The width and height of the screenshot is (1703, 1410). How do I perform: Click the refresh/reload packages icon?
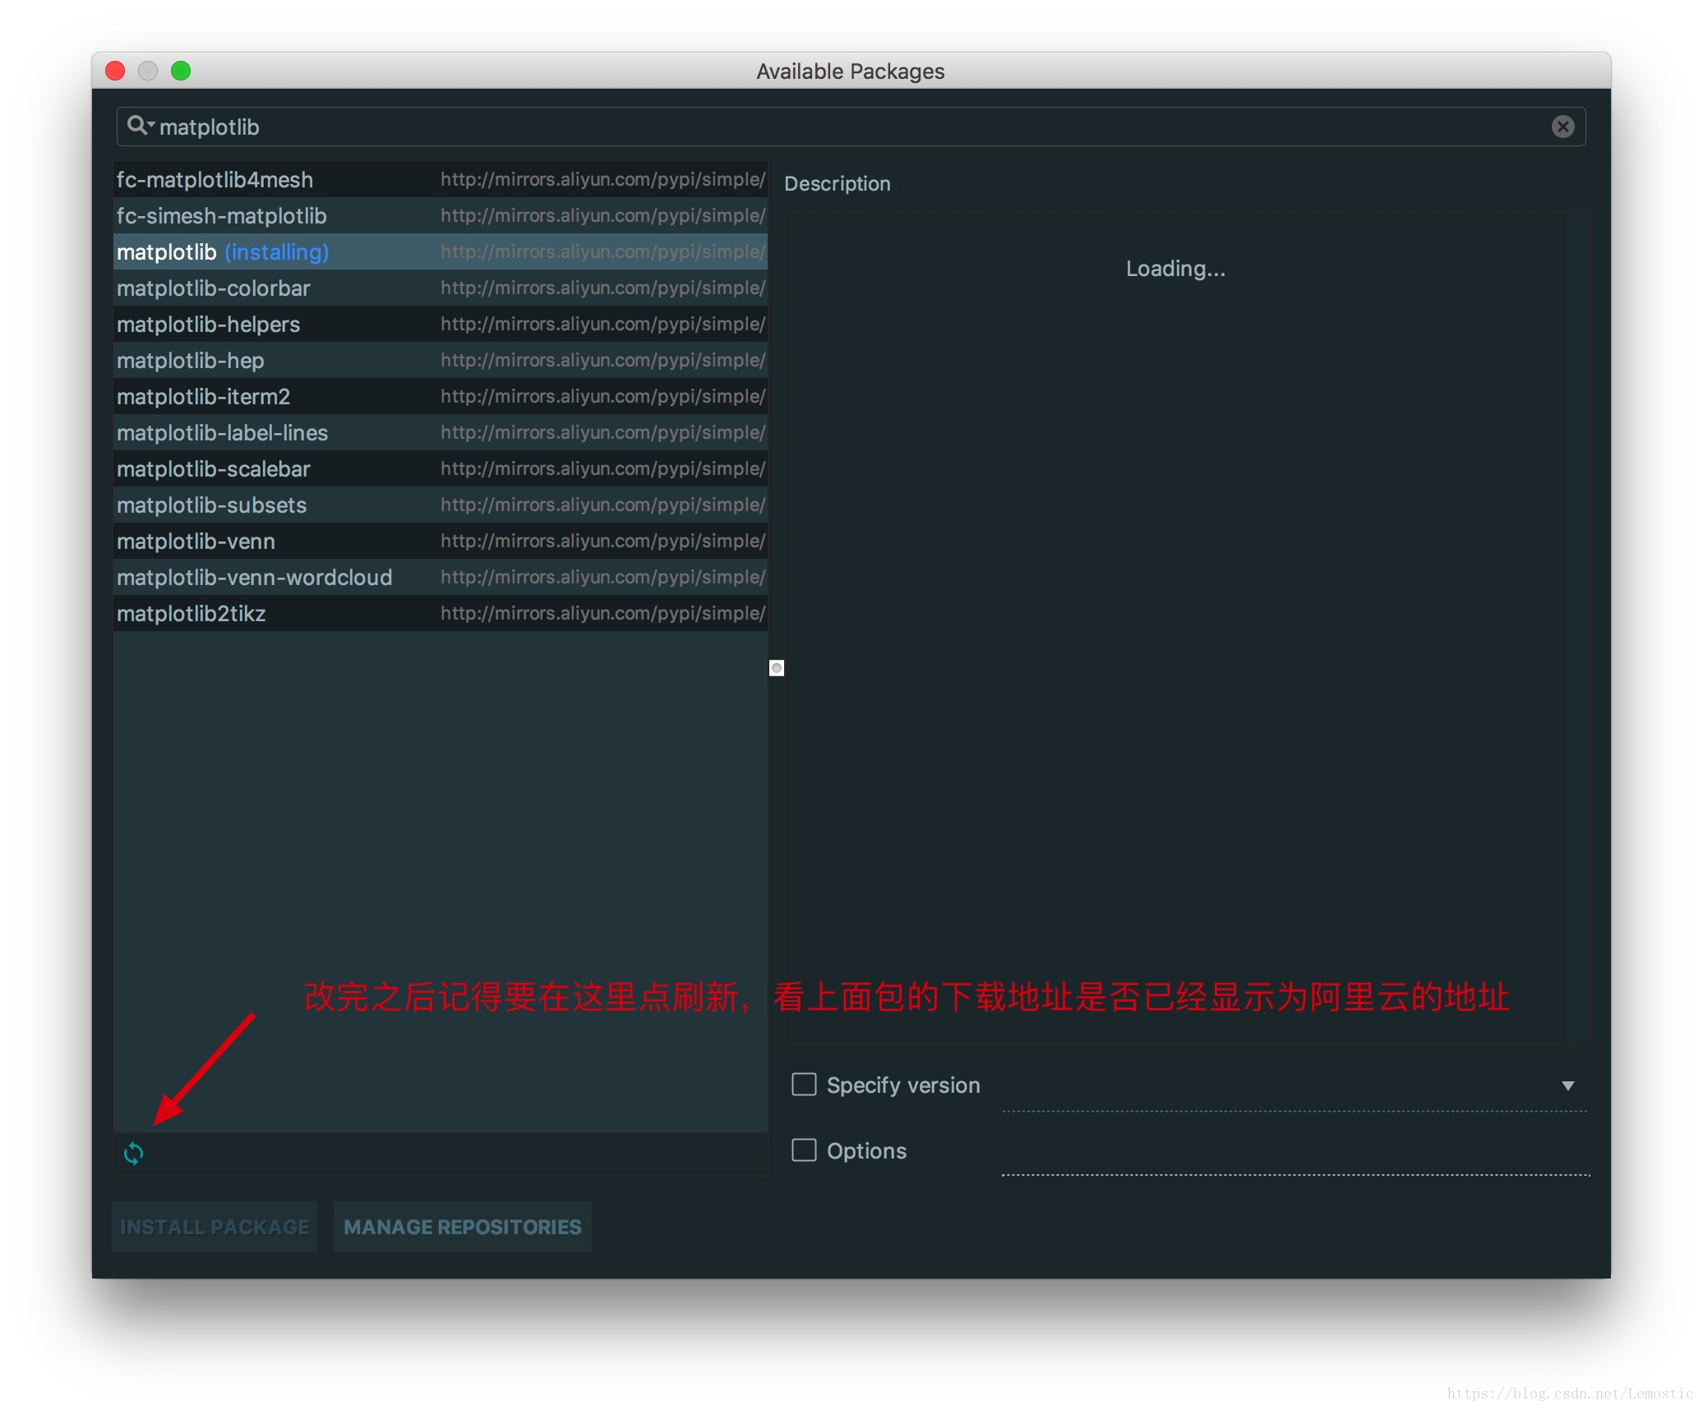click(134, 1153)
